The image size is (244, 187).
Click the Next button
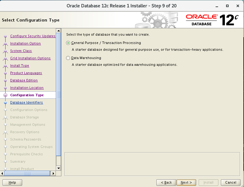point(186,182)
